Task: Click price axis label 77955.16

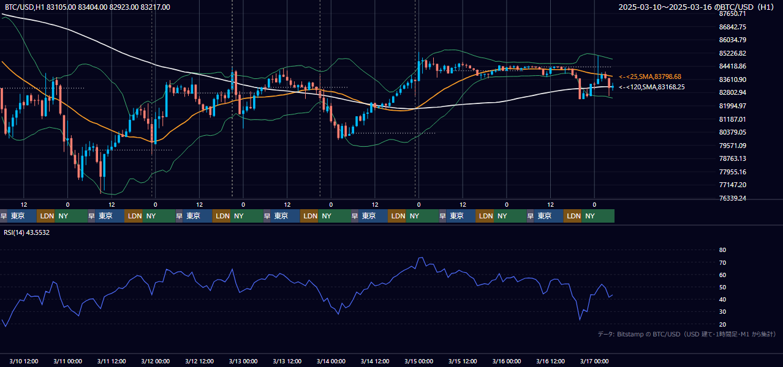Action: (733, 172)
